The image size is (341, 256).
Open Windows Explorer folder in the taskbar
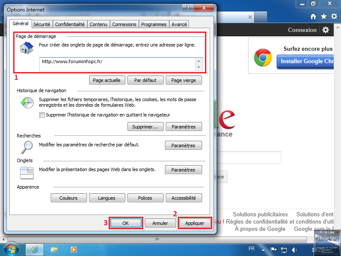54,249
